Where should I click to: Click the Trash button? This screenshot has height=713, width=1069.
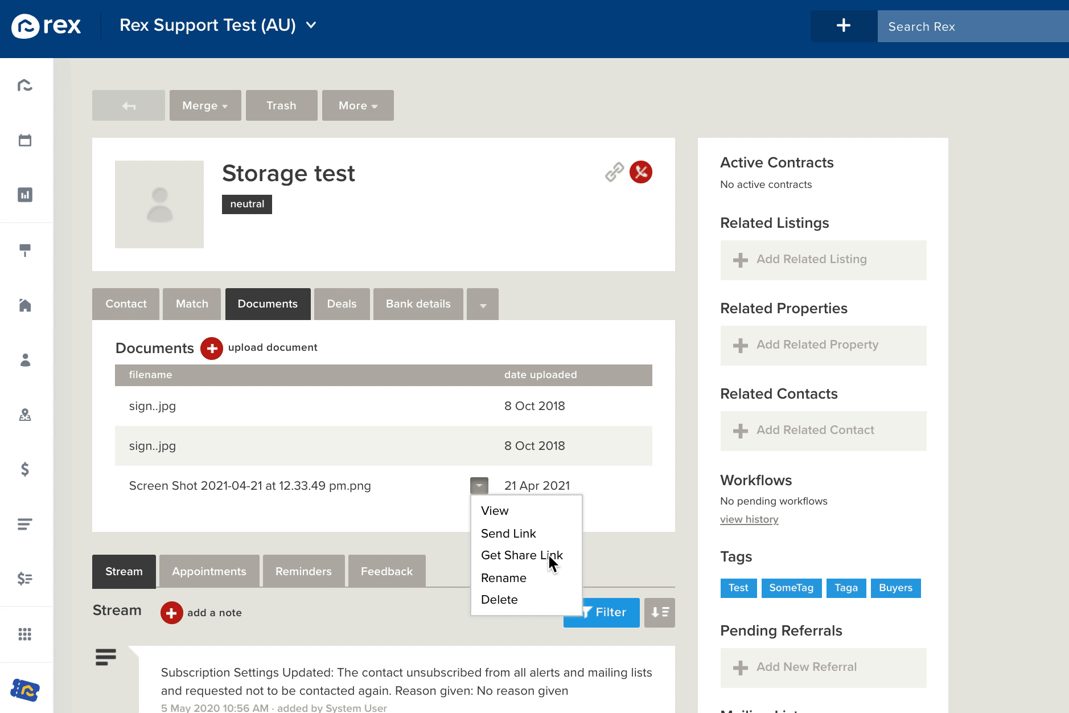pyautogui.click(x=281, y=105)
